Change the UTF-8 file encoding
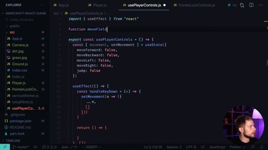This screenshot has width=268, height=150. (191, 147)
